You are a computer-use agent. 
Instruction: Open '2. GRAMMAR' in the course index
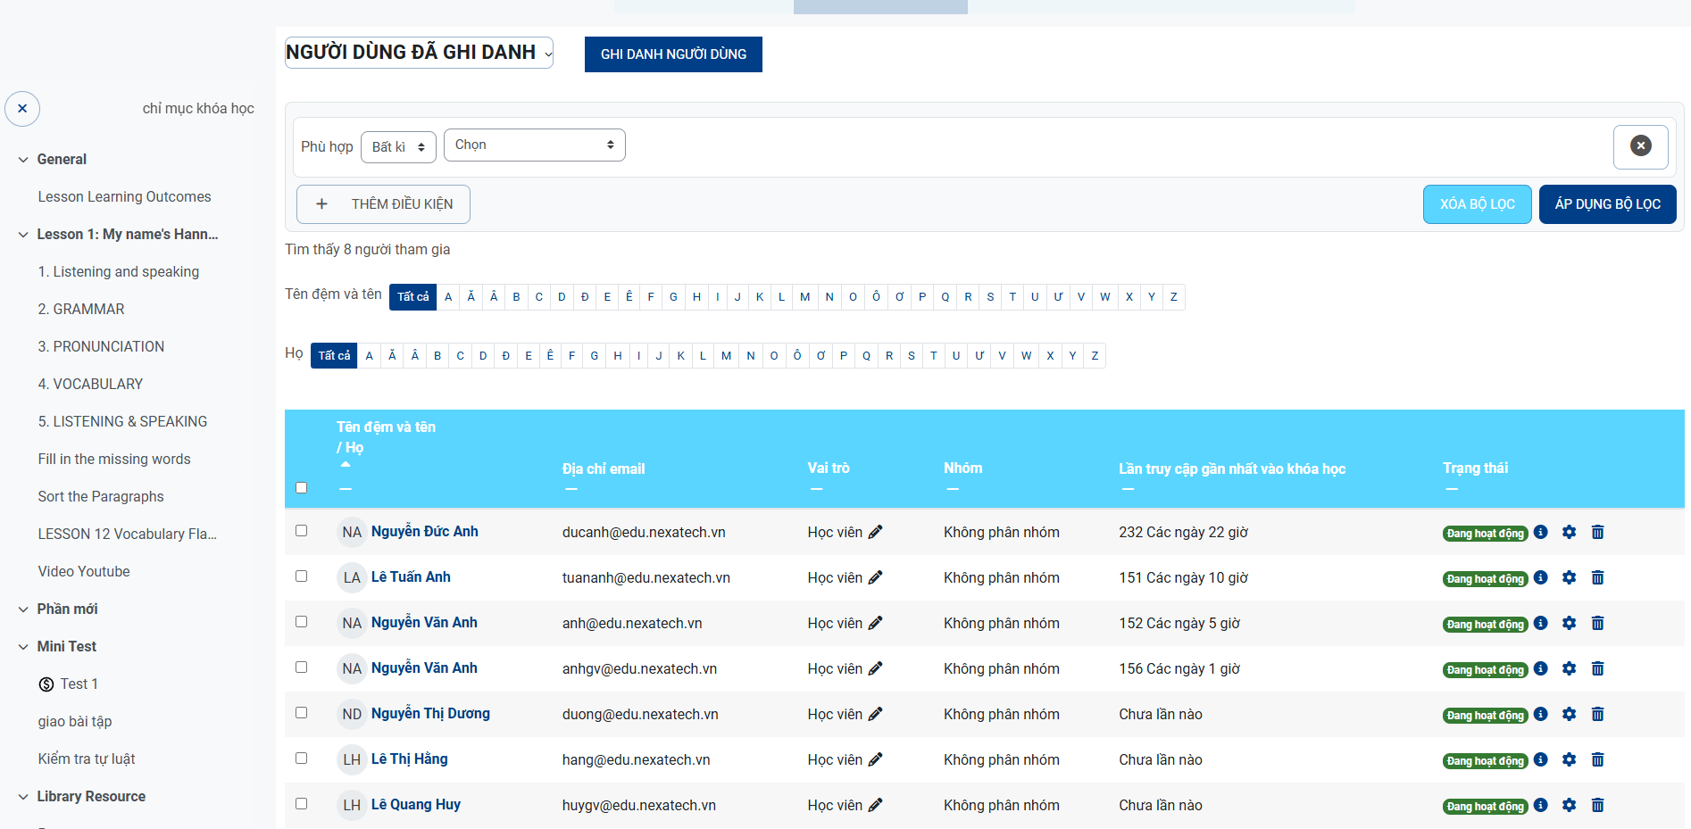pos(81,309)
